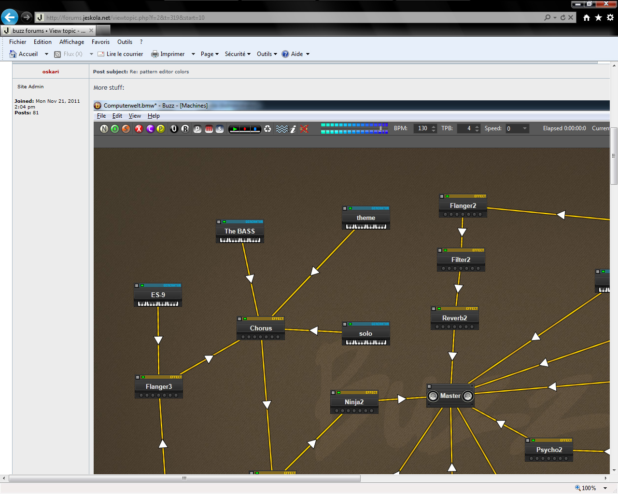
Task: Click the crossed-out speaker mute icon
Action: pos(304,129)
